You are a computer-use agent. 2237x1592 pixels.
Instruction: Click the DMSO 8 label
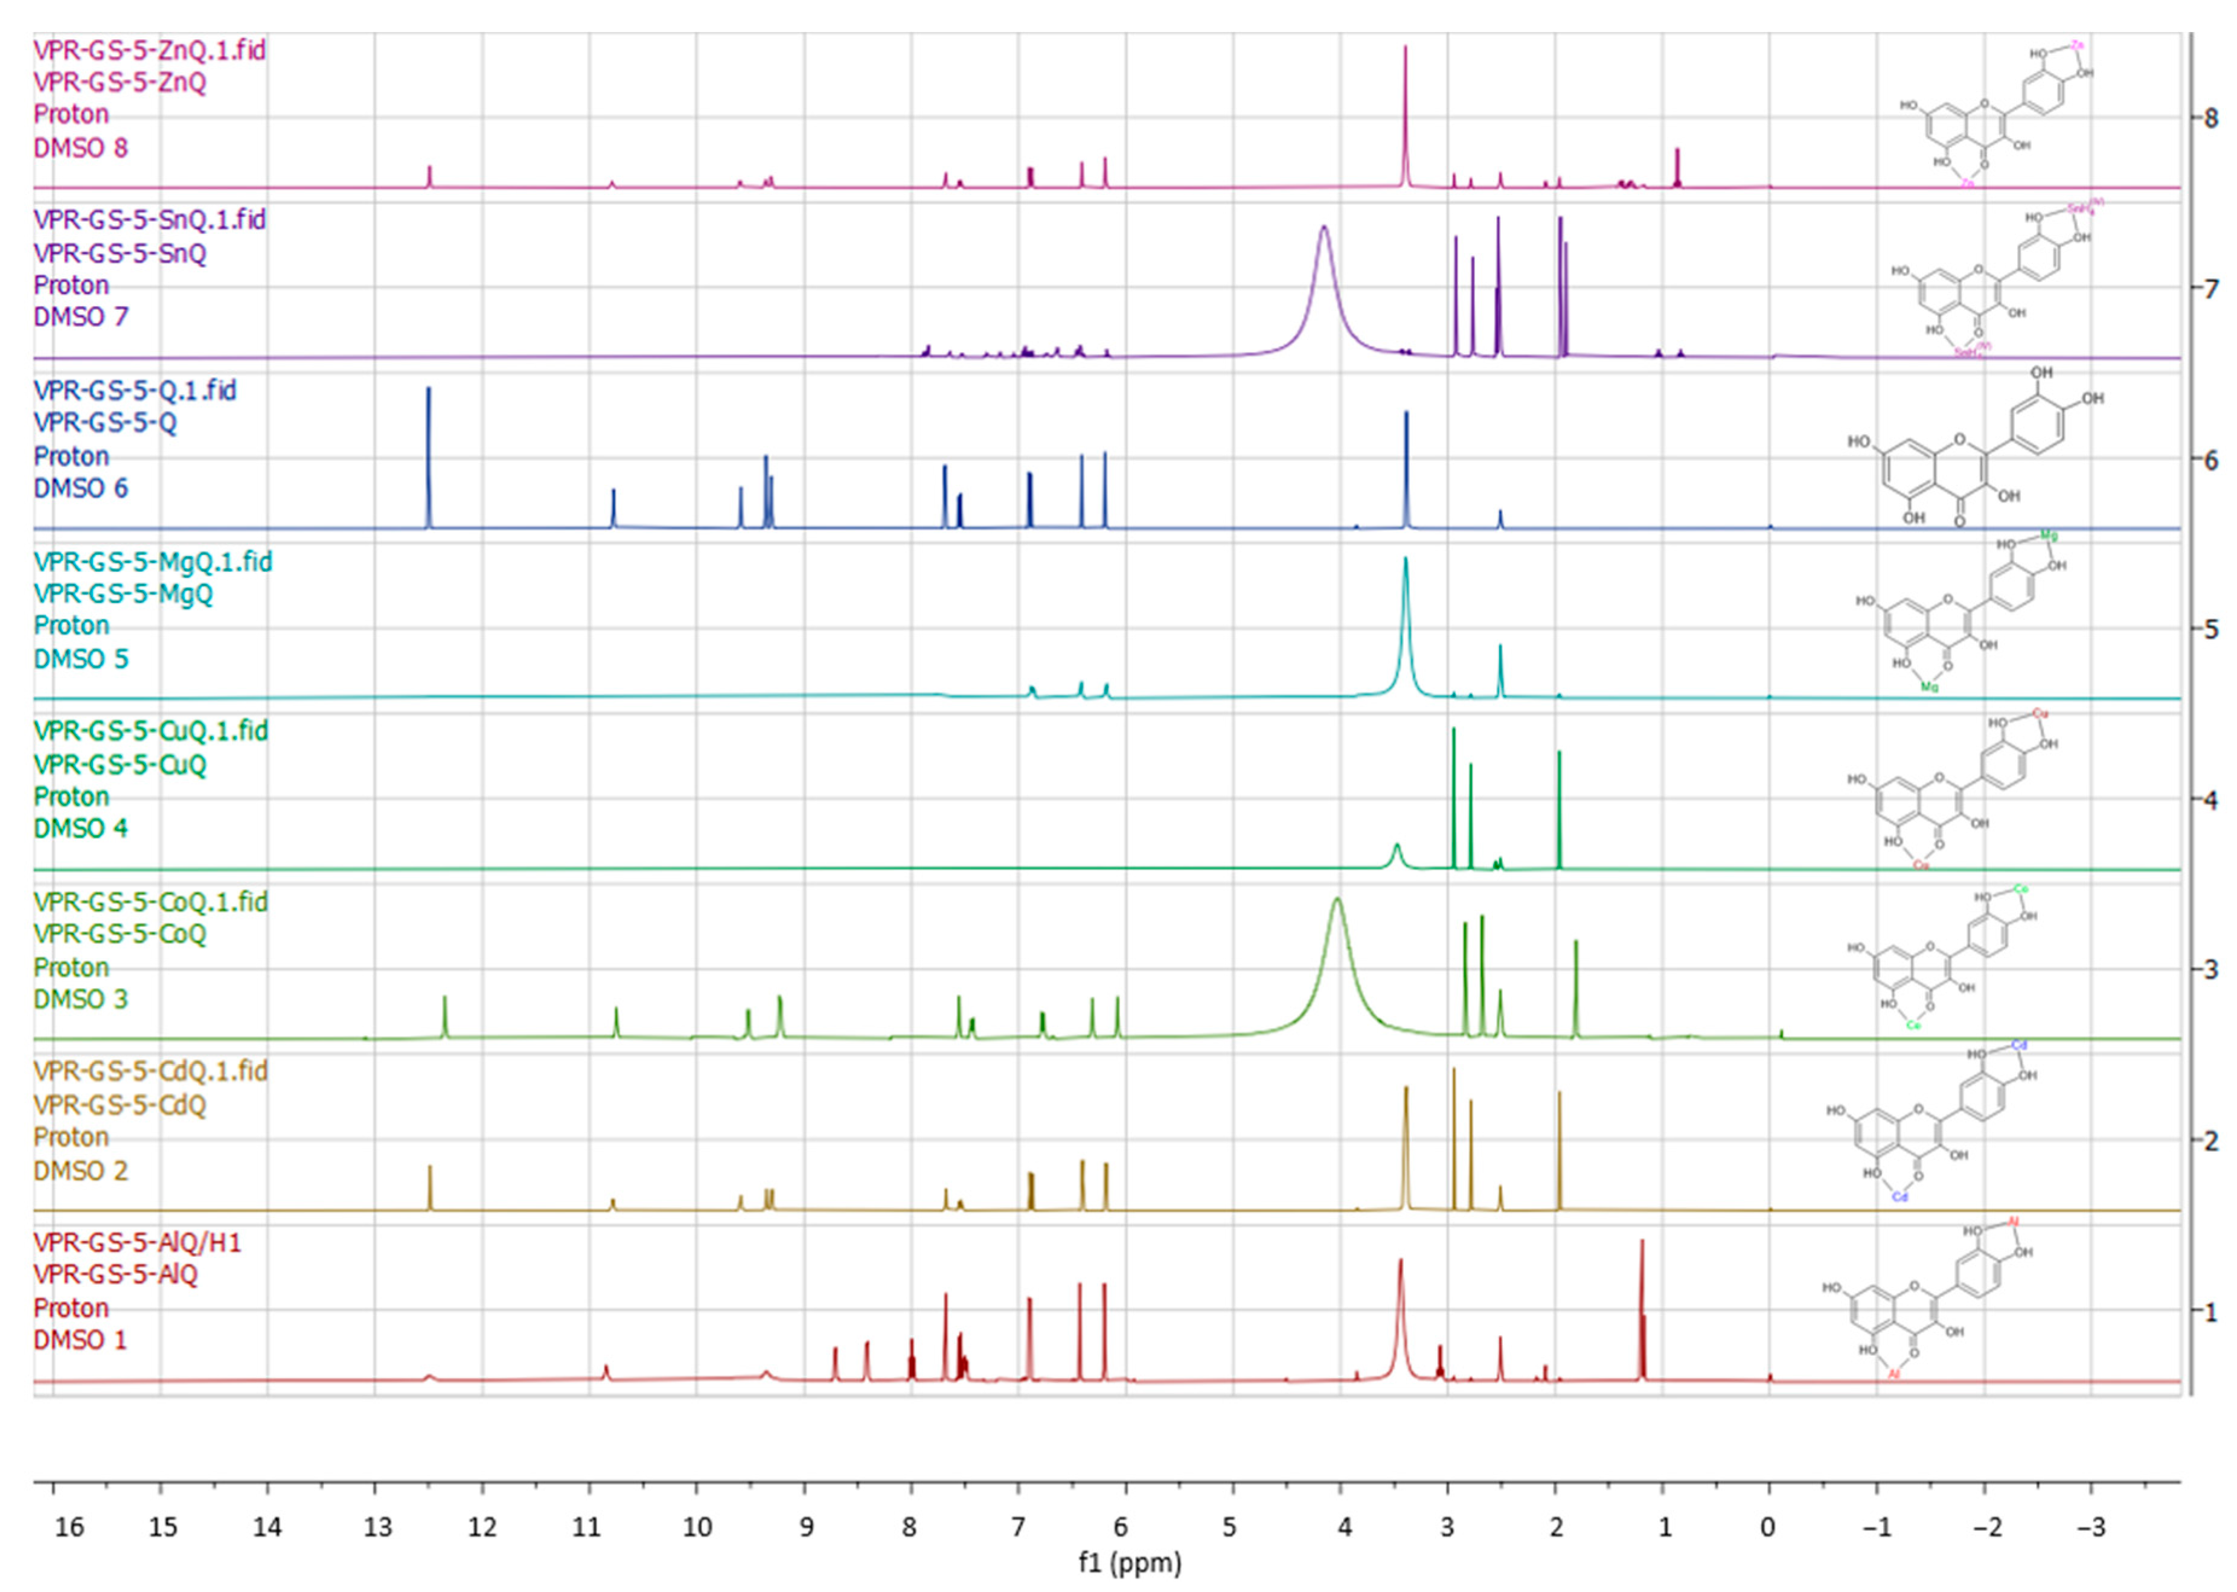pos(80,148)
